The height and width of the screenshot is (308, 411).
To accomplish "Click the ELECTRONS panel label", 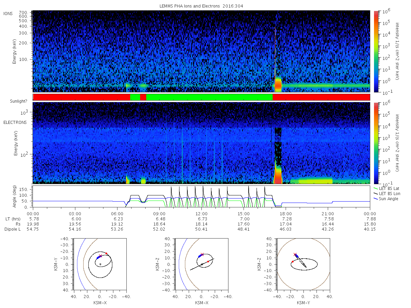I will (x=15, y=122).
